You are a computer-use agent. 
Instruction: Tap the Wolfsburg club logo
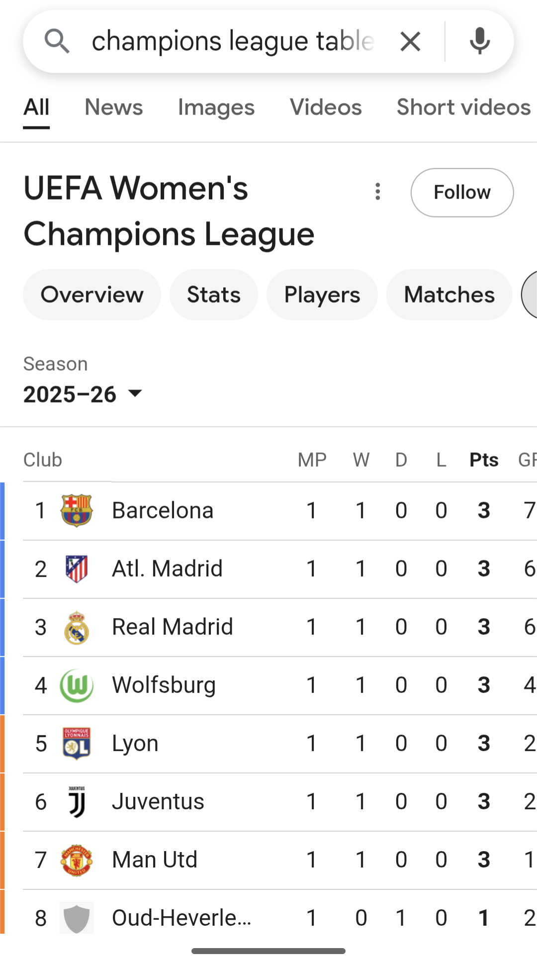click(77, 685)
